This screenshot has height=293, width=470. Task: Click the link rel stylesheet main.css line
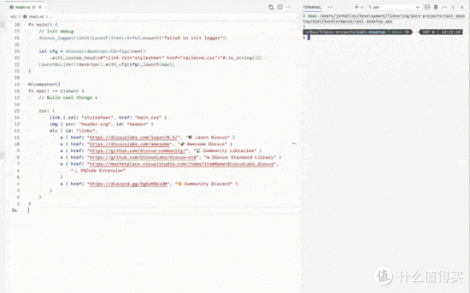(x=108, y=117)
